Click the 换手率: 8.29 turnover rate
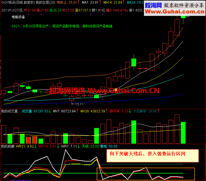This screenshot has height=181, width=206. [x=119, y=111]
